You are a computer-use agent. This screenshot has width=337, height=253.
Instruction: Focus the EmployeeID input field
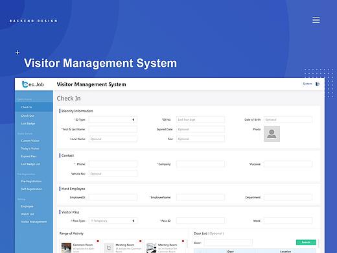click(113, 197)
